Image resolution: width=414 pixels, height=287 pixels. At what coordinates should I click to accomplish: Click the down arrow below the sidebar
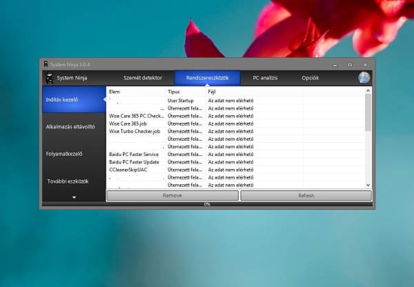[74, 197]
